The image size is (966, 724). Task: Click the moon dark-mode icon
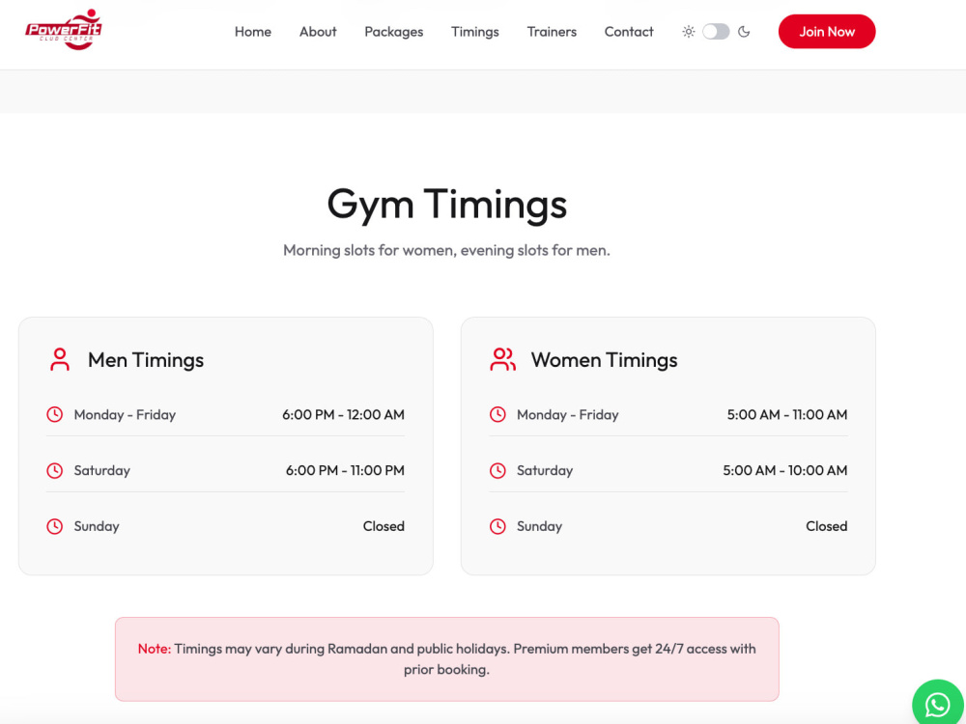[x=744, y=32]
